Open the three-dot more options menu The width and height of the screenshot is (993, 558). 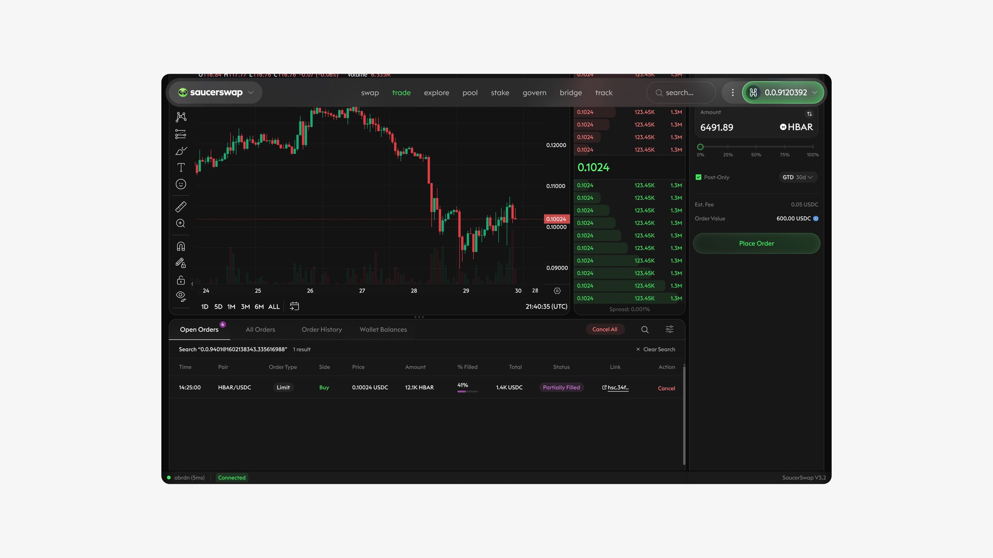coord(732,93)
